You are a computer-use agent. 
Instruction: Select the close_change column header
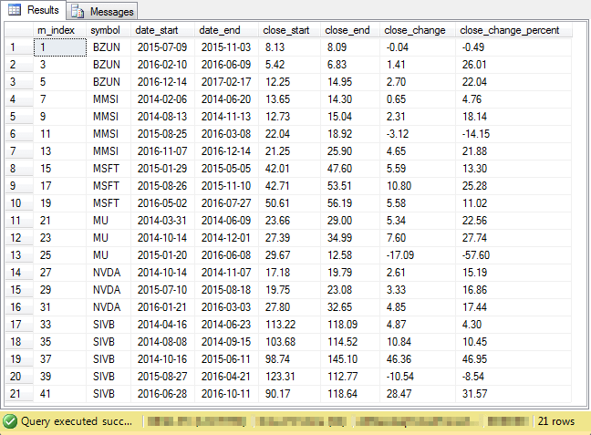tap(418, 30)
